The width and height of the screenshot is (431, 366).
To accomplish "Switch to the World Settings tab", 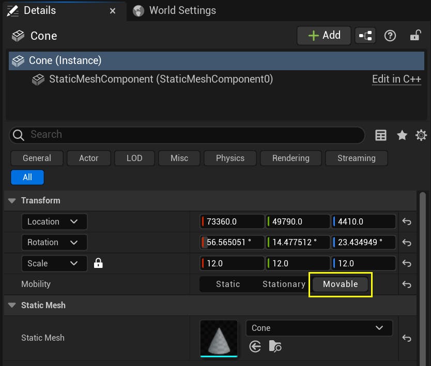I will tap(182, 10).
